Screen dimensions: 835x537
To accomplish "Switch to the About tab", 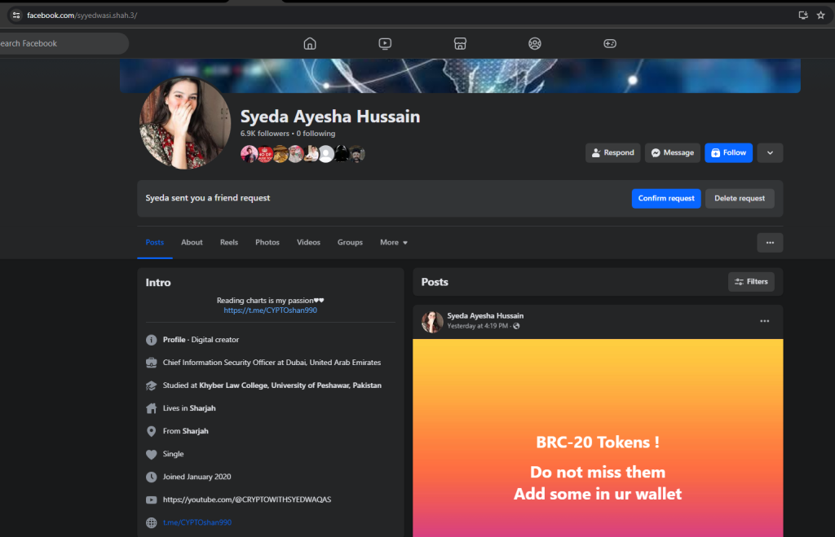I will [x=192, y=242].
